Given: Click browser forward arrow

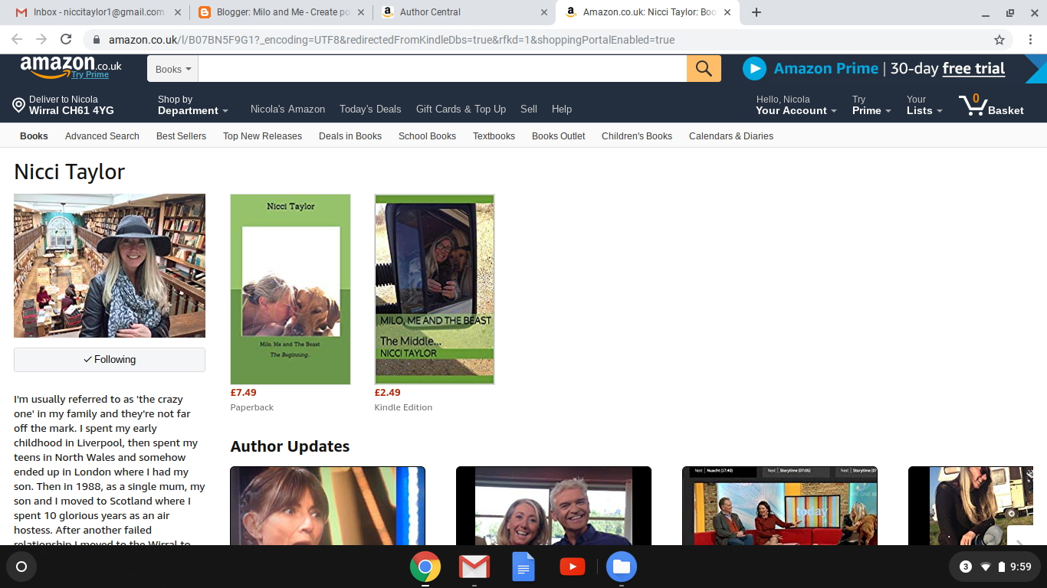Looking at the screenshot, I should click(x=41, y=40).
